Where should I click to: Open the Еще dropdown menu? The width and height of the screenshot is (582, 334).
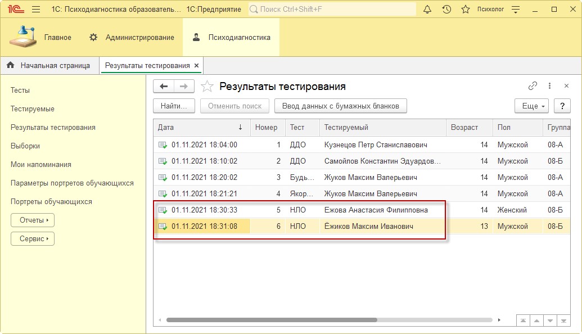coord(530,106)
